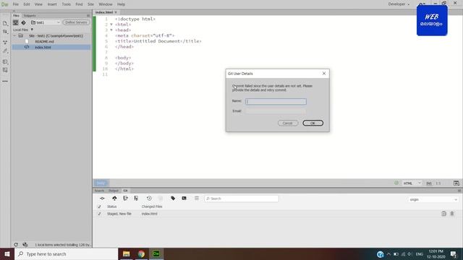This screenshot has width=463, height=260.
Task: Open the Git panel more actions menu icon
Action: pos(197,199)
